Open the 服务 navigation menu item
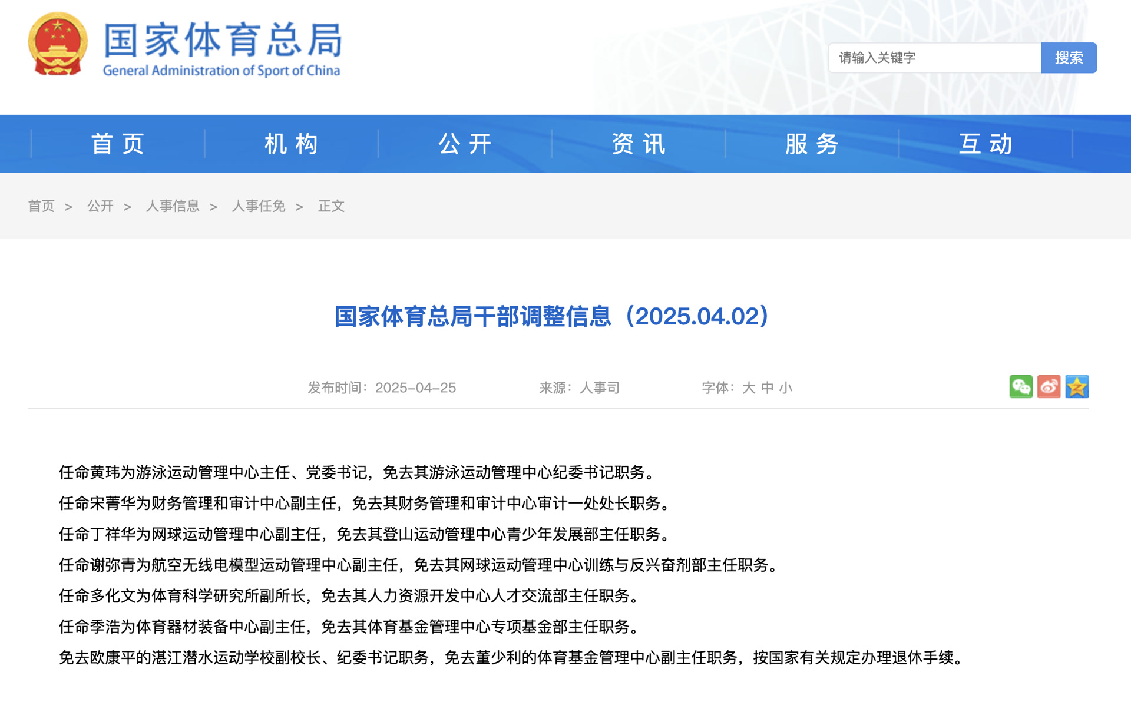This screenshot has width=1131, height=702. (812, 144)
